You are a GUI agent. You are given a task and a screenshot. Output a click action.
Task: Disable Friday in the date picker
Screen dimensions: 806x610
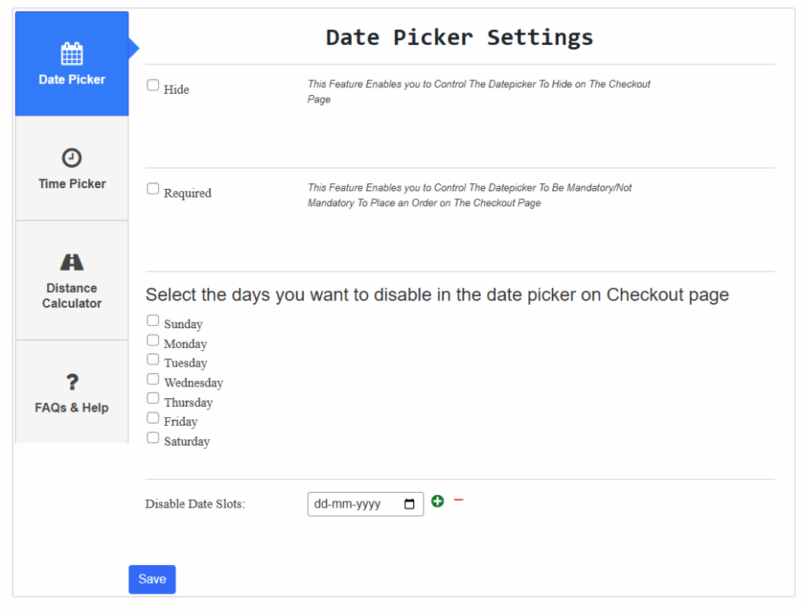click(153, 417)
